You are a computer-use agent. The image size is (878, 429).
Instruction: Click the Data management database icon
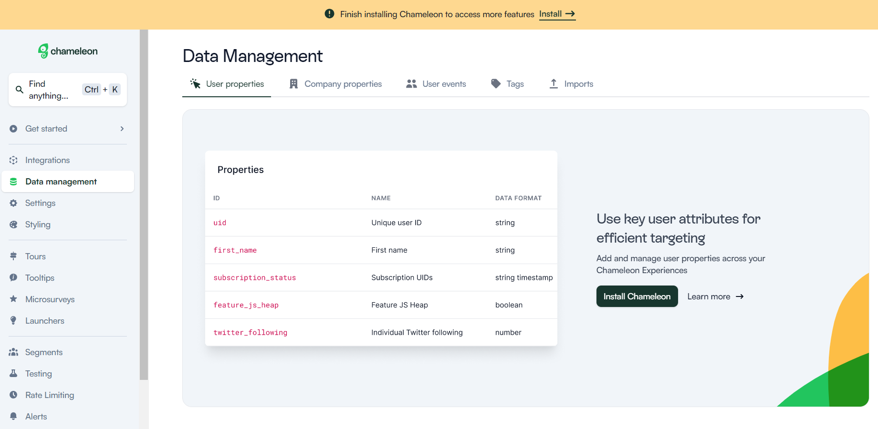coord(13,182)
